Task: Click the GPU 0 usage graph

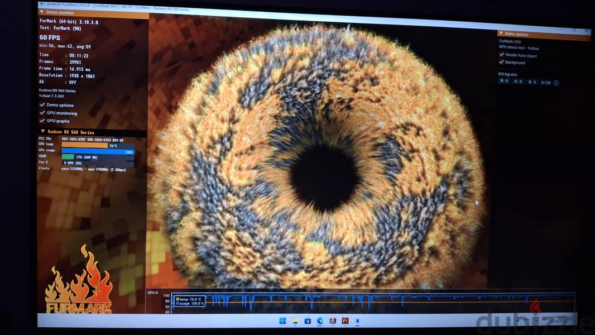Action: click(x=373, y=303)
